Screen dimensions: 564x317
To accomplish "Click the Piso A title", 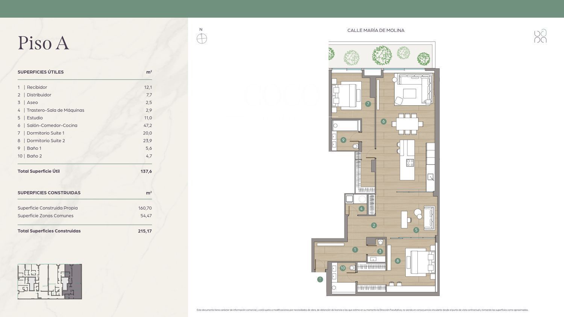I will (44, 43).
